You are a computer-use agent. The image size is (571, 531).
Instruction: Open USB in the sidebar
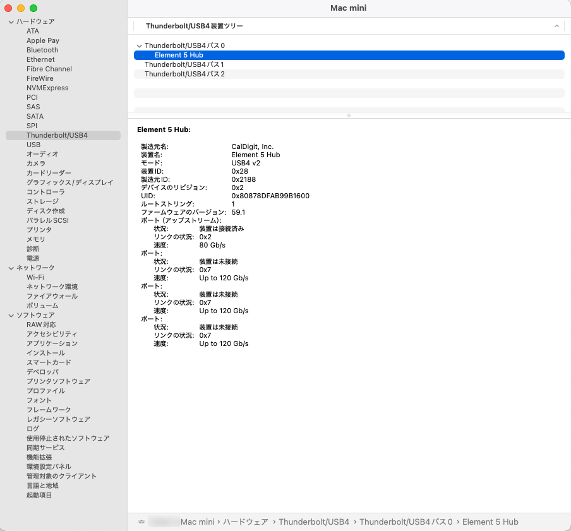[33, 145]
